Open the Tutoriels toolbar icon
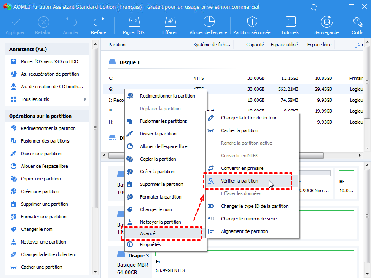Screen dimensions: 371x278 pos(290,25)
